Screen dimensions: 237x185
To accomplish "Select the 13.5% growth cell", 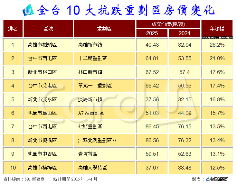I will (x=217, y=126).
